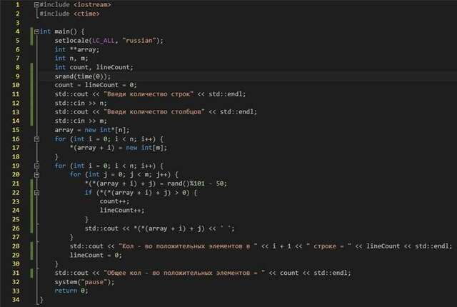Click 'count++;' statement
The image size is (457, 307).
coord(114,201)
